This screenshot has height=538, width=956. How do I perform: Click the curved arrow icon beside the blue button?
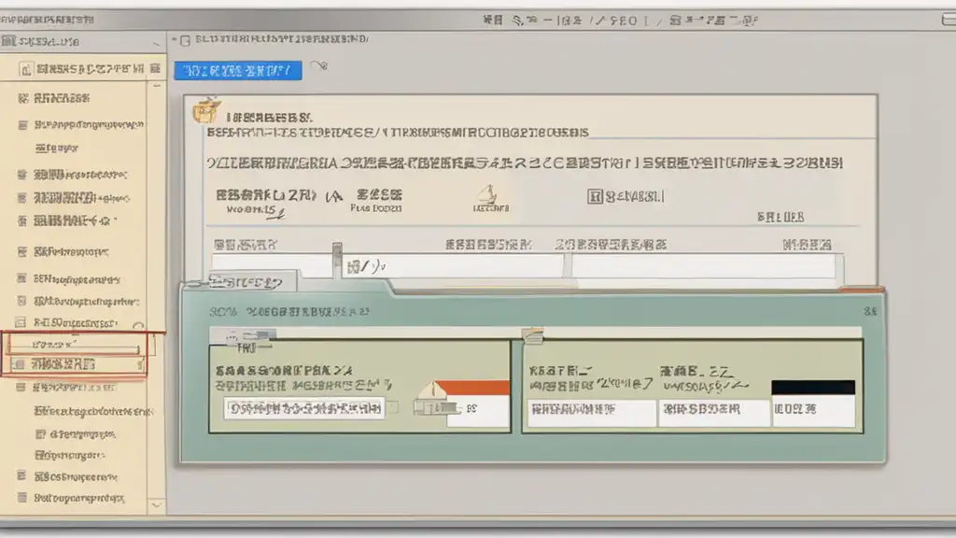(319, 65)
